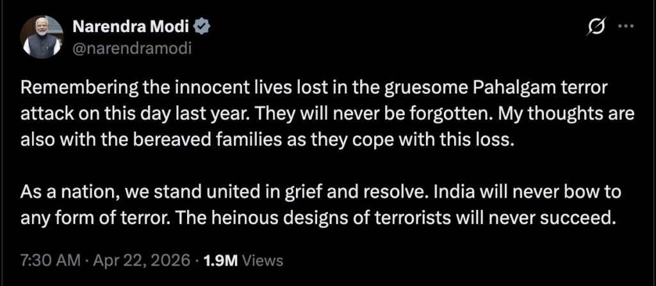
Task: Open the Grok explain-post icon
Action: click(x=600, y=27)
